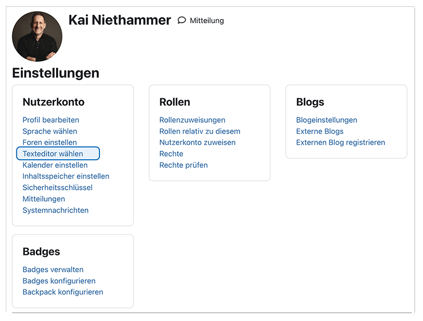Viewport: 423px width, 321px height.
Task: Open Systemnachrichten link
Action: click(56, 210)
